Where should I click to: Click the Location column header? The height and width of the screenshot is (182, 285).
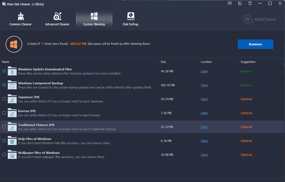tap(206, 62)
